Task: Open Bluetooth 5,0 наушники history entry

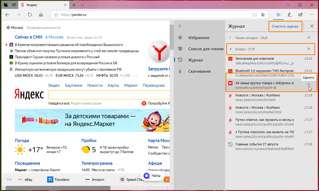Action: [x=271, y=73]
